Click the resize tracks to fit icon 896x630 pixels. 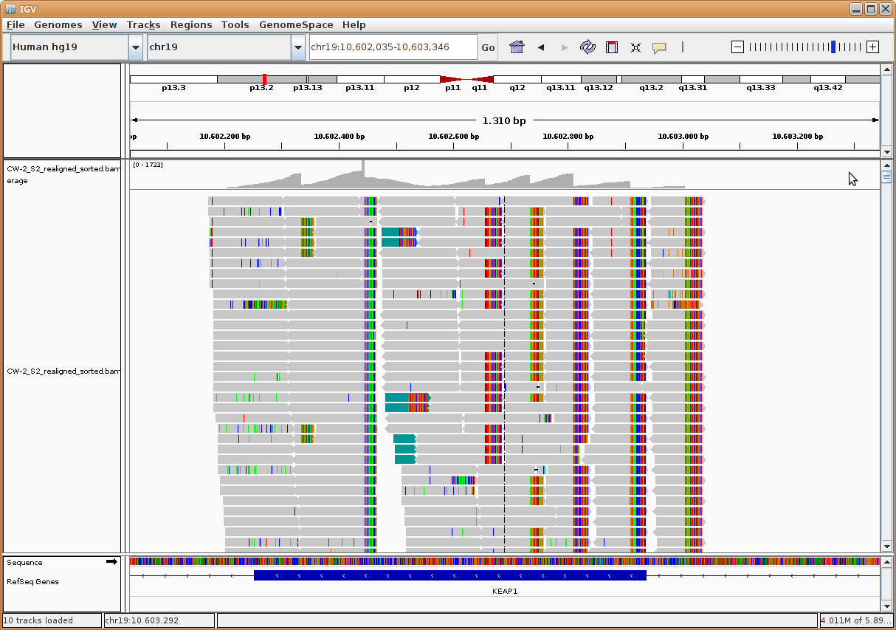(x=635, y=47)
